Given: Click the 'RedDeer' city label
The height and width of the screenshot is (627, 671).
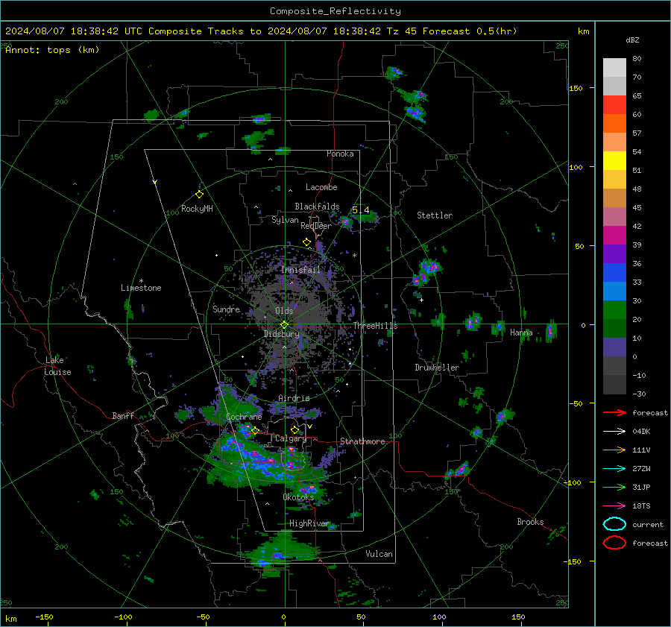Looking at the screenshot, I should 316,226.
